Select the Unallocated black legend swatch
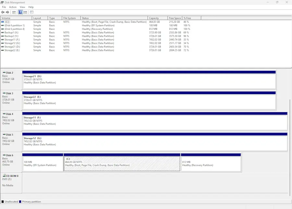The image size is (292, 209). click(x=3, y=202)
